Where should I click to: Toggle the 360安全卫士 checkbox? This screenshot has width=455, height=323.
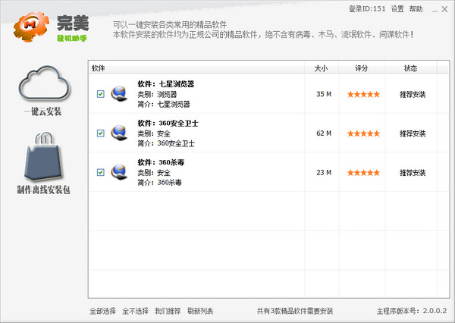point(100,133)
